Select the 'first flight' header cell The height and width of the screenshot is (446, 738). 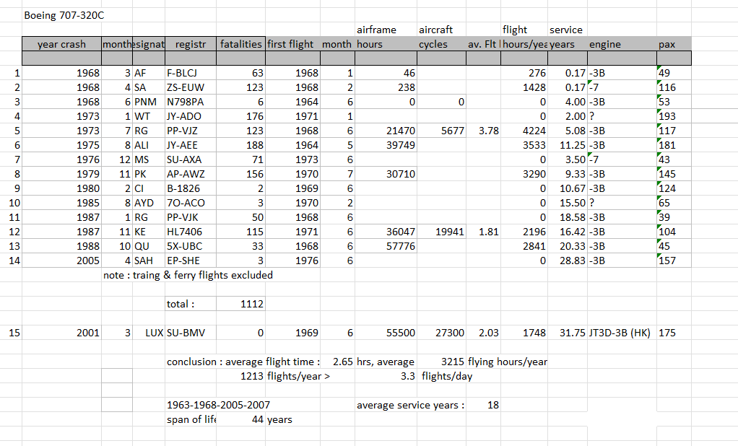click(x=292, y=44)
